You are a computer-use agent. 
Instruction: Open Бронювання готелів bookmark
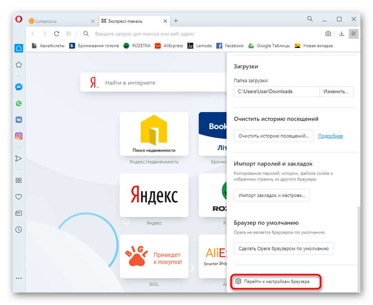coord(94,45)
